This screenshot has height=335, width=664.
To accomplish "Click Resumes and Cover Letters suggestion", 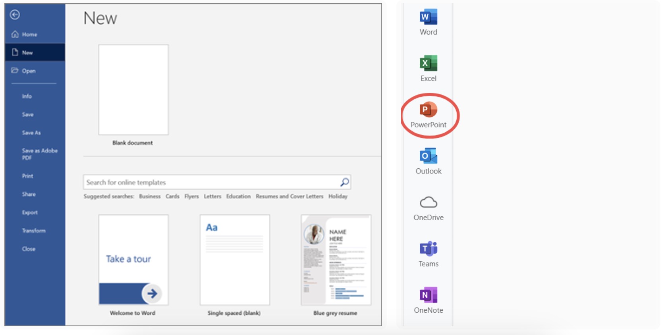I will (290, 196).
